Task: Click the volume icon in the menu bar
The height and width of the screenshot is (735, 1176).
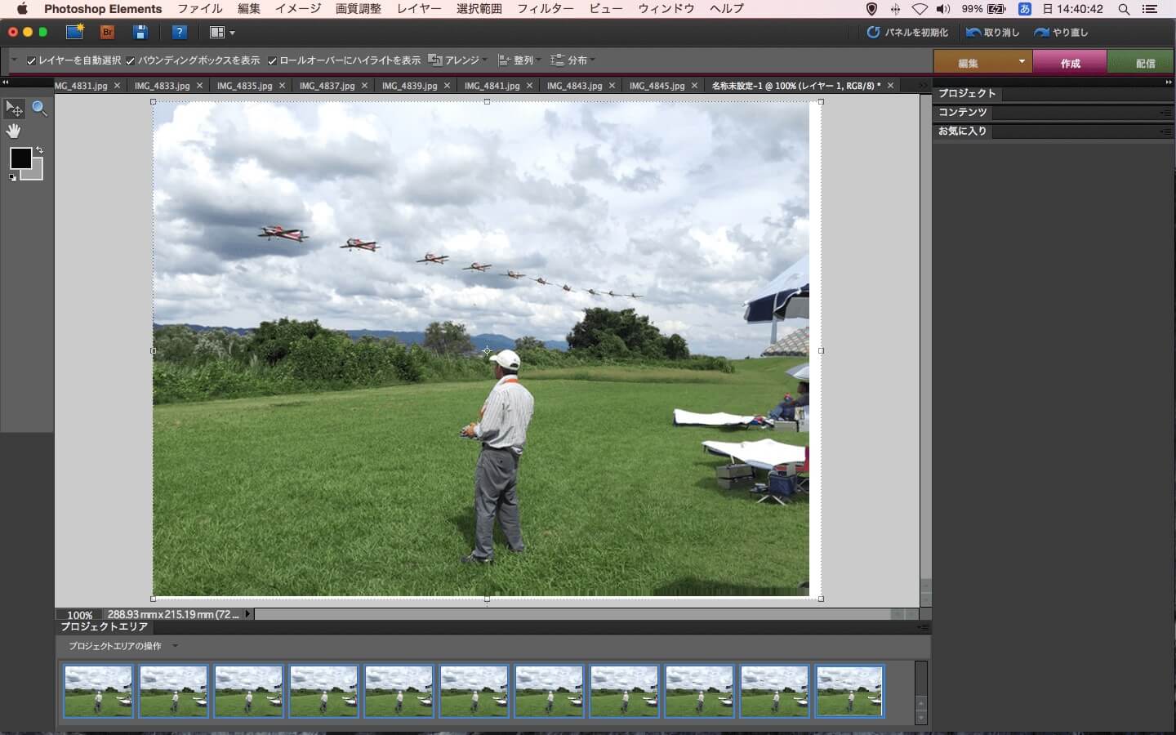Action: click(943, 9)
